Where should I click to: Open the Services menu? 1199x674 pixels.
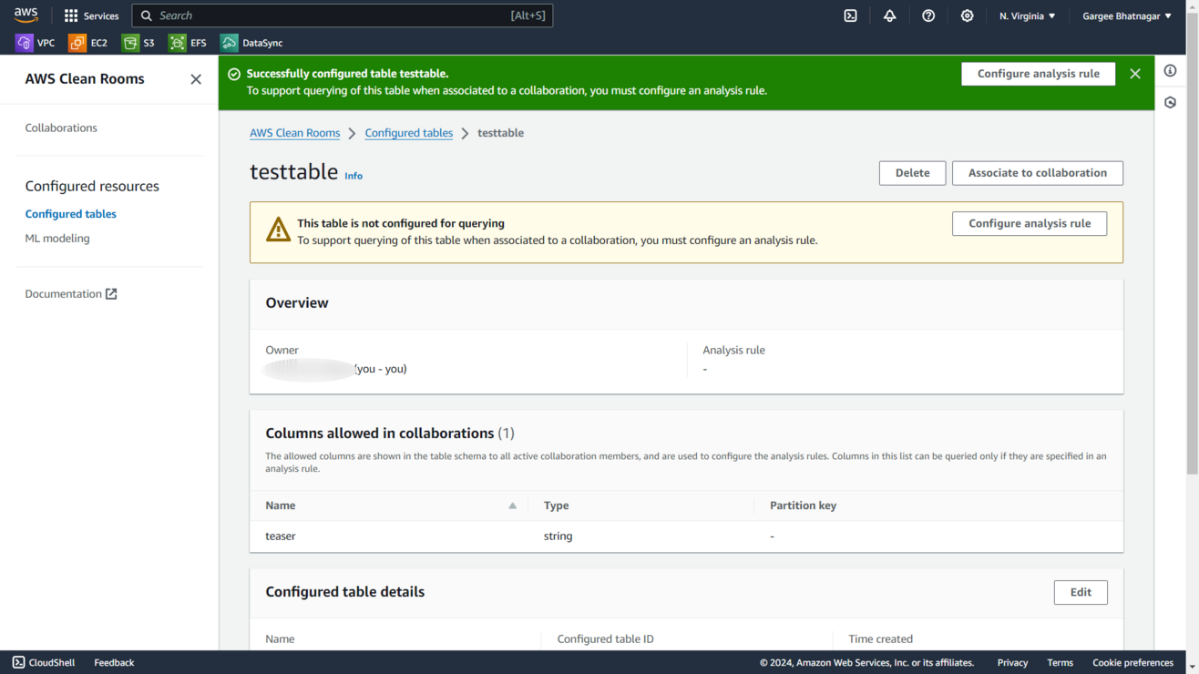[x=91, y=15]
